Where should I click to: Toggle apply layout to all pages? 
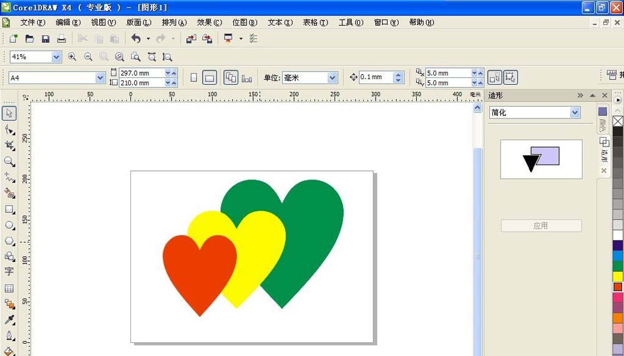[231, 77]
